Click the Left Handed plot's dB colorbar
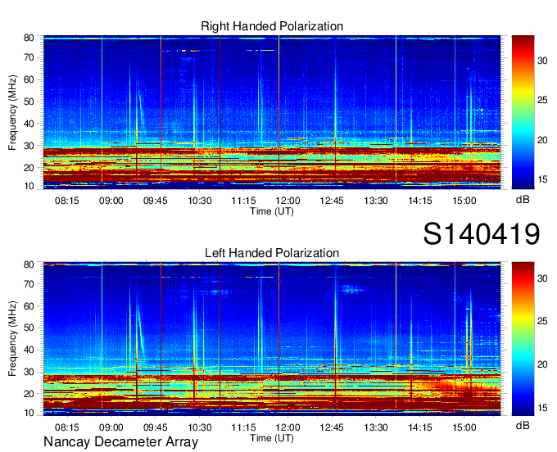This screenshot has height=452, width=557. click(x=523, y=339)
